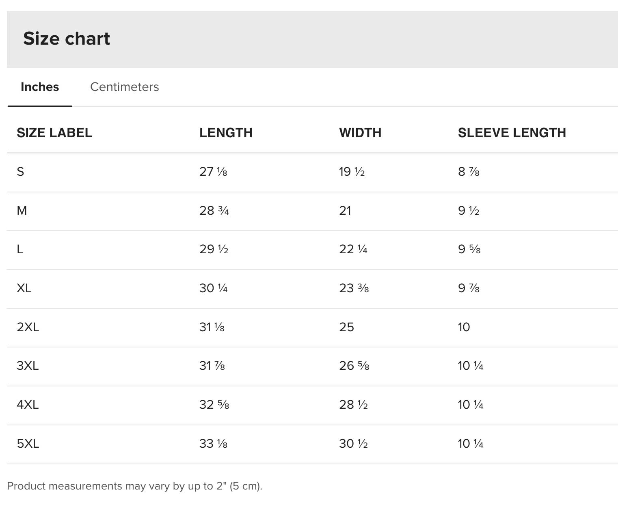
Task: Click the S sleeve length value 8 ⅞
Action: pos(469,172)
